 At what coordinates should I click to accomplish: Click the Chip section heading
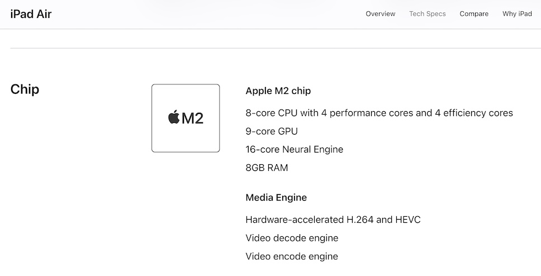click(x=25, y=89)
